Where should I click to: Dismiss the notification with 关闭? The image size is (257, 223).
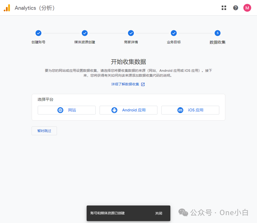tap(158, 213)
